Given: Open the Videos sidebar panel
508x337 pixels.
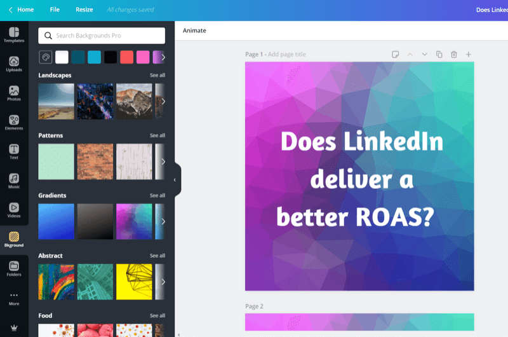Looking at the screenshot, I should [x=14, y=210].
